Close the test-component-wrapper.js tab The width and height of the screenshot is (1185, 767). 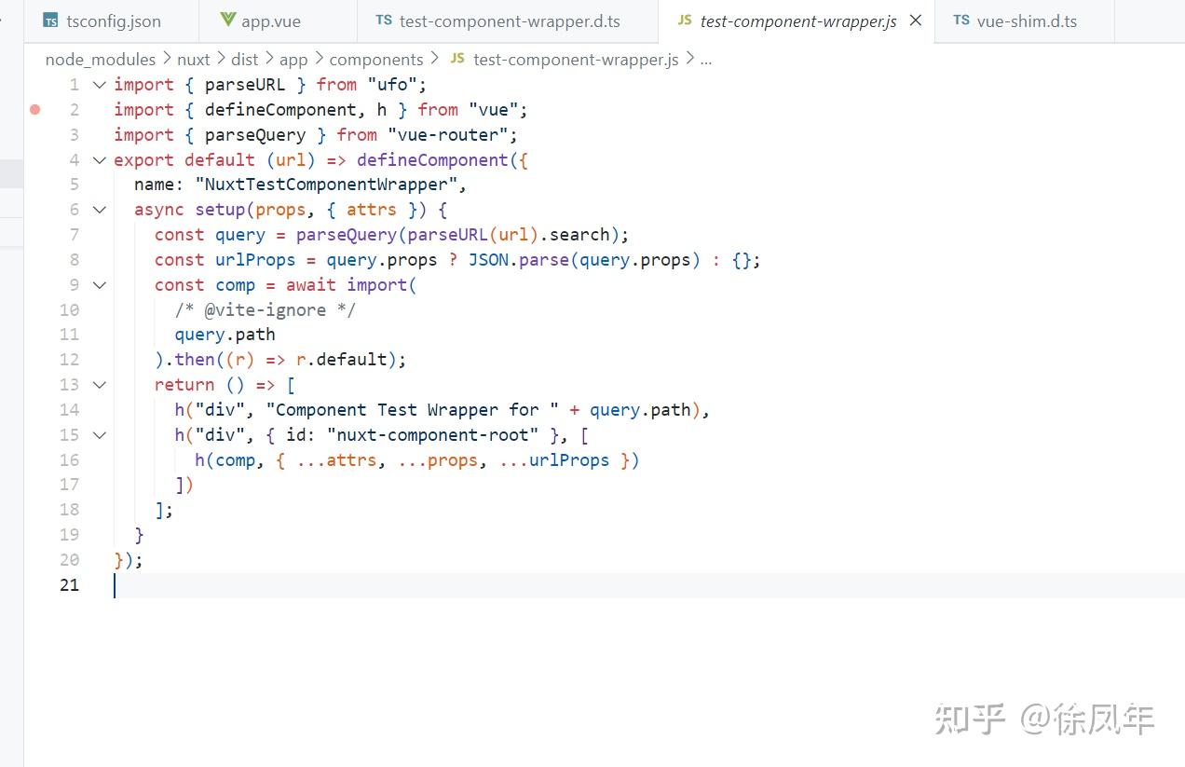(x=916, y=21)
